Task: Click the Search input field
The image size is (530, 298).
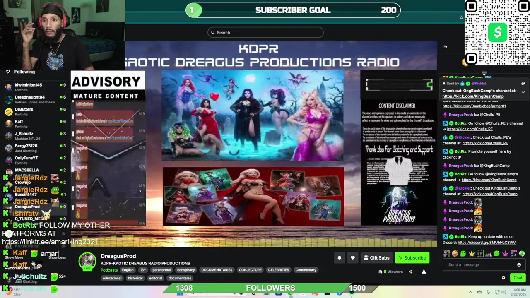Action: click(x=265, y=33)
